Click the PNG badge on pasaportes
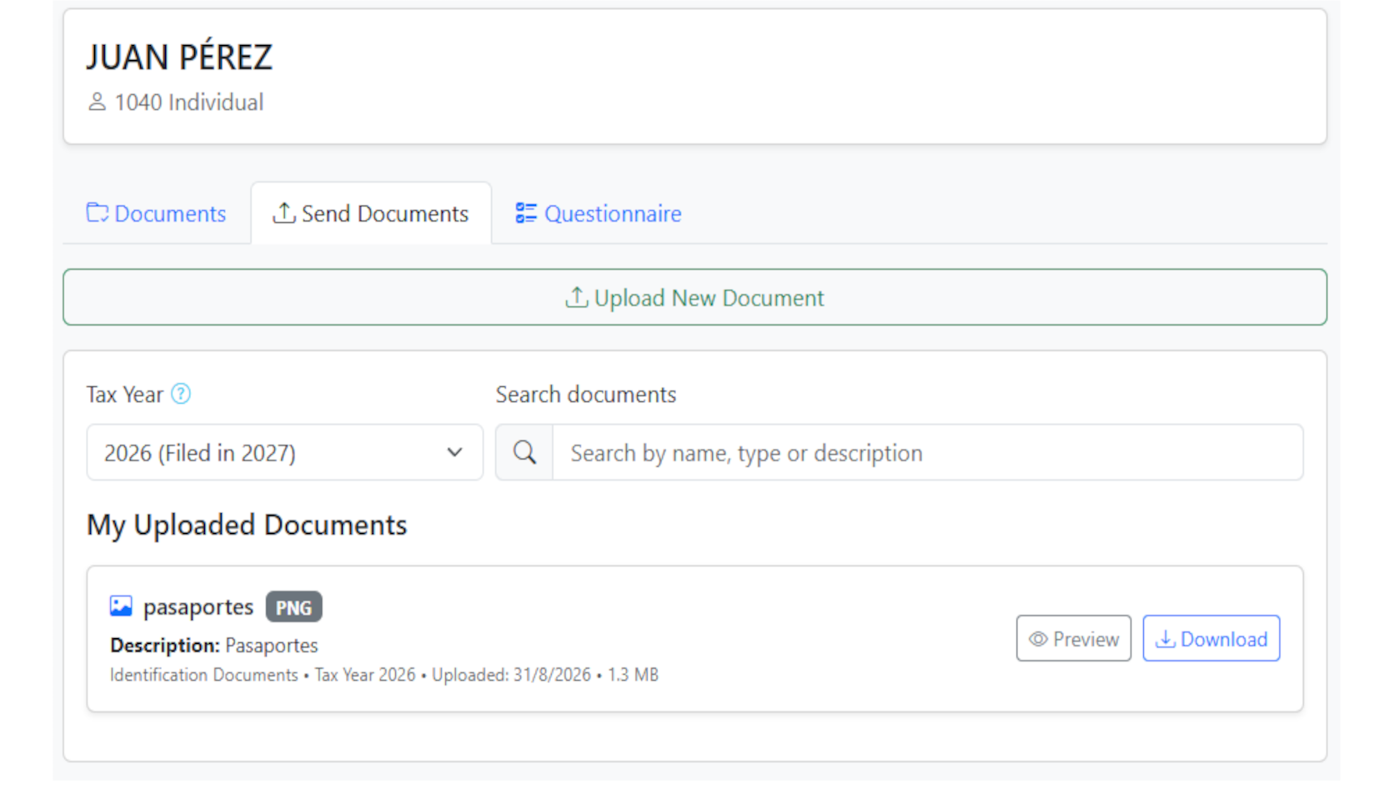1394x785 pixels. [x=294, y=607]
